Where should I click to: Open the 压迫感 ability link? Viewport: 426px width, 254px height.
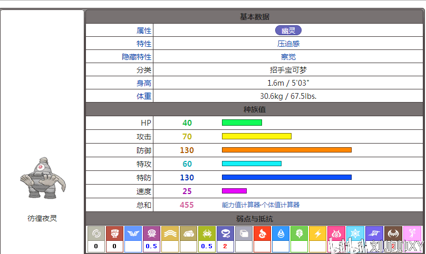point(288,44)
